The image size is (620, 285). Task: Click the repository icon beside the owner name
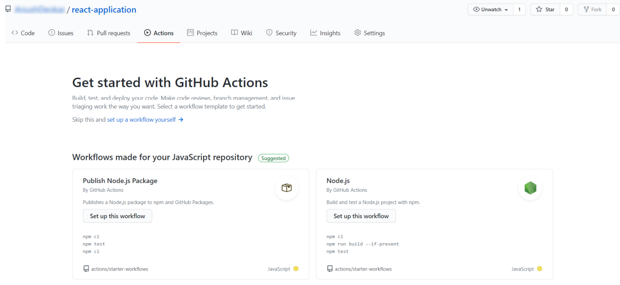[x=8, y=9]
